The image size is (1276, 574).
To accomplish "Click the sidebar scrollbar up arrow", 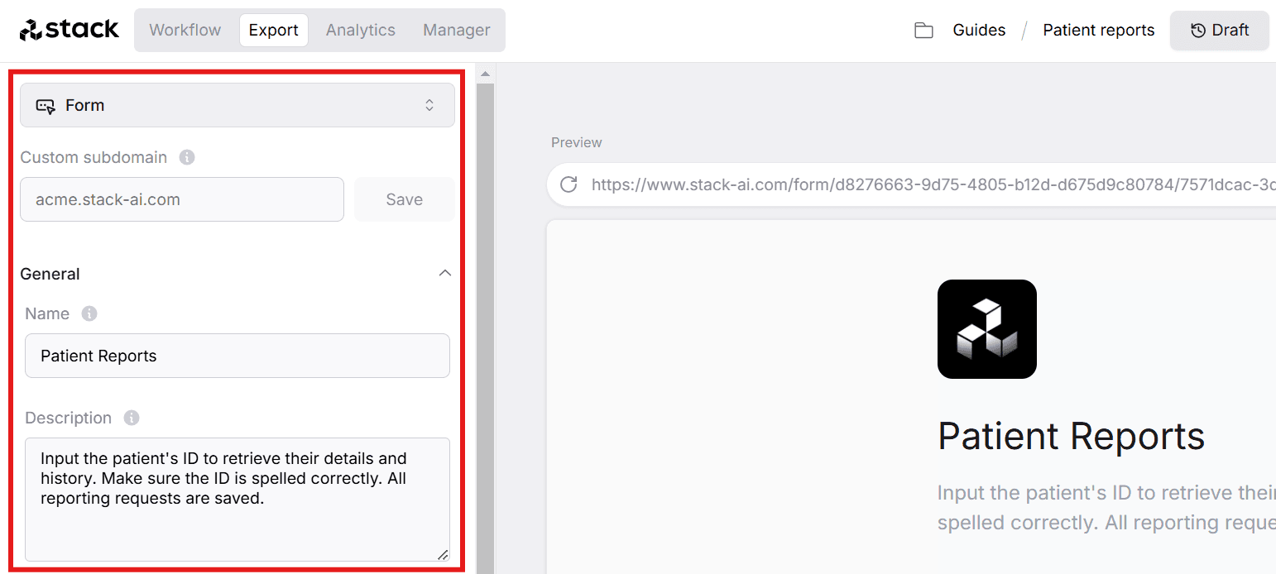I will click(486, 74).
